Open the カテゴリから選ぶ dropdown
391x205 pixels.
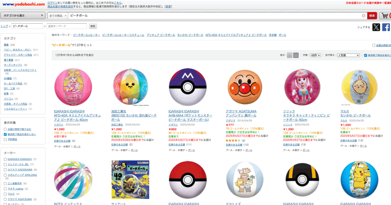click(23, 16)
